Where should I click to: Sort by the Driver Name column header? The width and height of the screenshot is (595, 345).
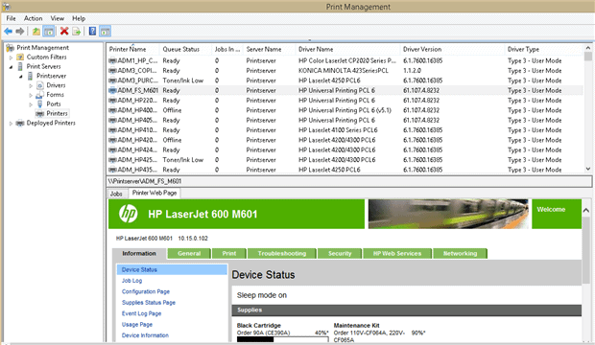click(x=347, y=49)
